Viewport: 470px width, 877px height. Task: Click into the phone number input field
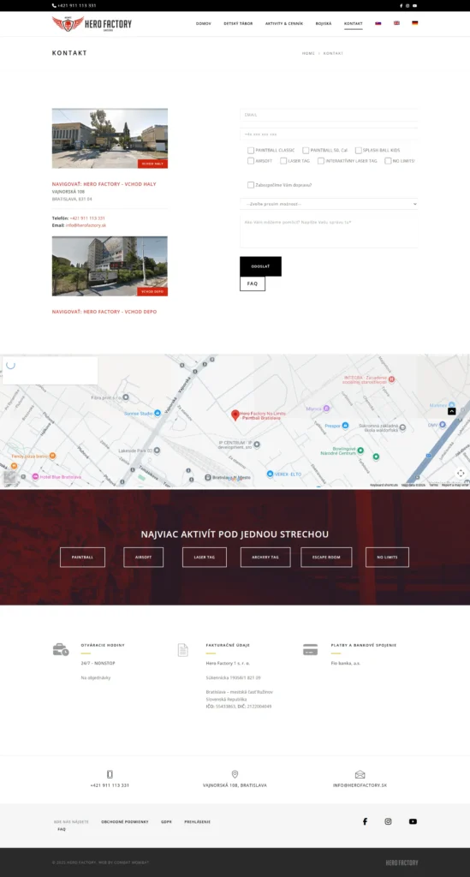329,134
